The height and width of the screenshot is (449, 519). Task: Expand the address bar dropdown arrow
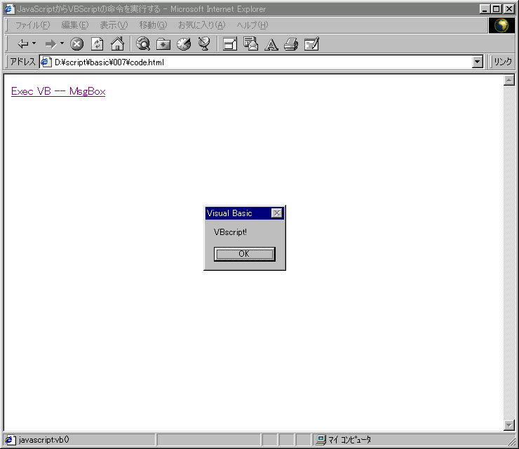pyautogui.click(x=478, y=62)
